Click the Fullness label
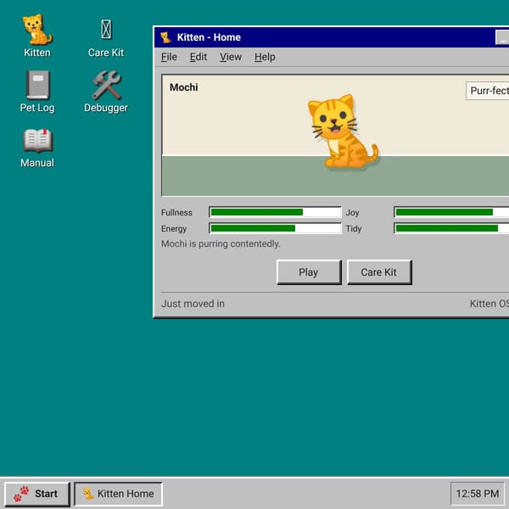The height and width of the screenshot is (509, 509). [x=176, y=213]
